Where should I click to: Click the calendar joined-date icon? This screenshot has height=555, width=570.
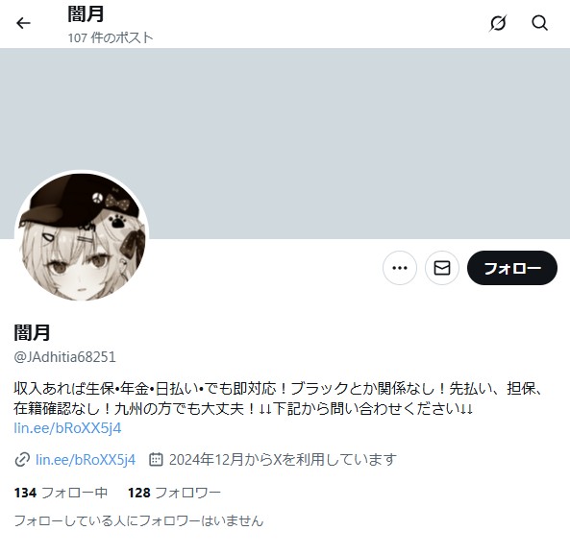click(x=156, y=460)
